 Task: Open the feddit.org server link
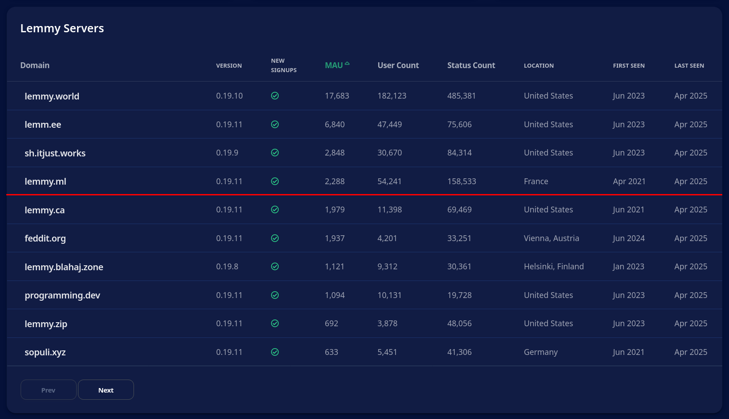coord(45,238)
